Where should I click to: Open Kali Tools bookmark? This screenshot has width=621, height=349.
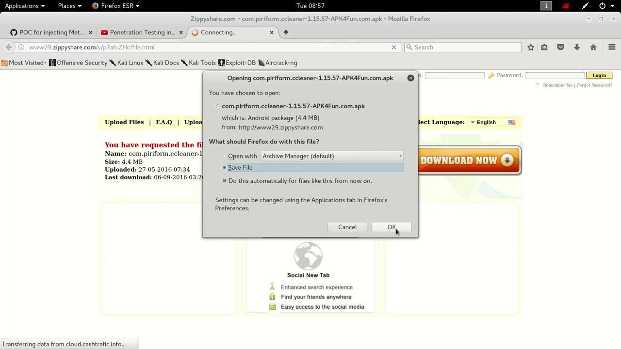198,63
